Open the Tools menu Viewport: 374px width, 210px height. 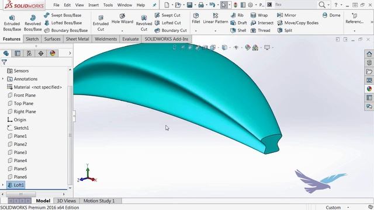tap(108, 5)
